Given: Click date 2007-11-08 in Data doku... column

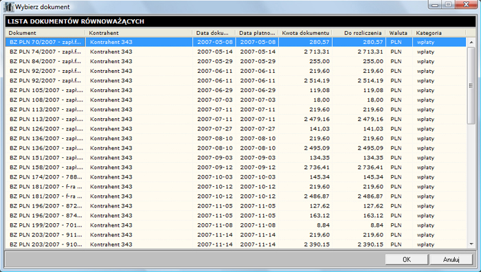Looking at the screenshot, I should tap(214, 225).
